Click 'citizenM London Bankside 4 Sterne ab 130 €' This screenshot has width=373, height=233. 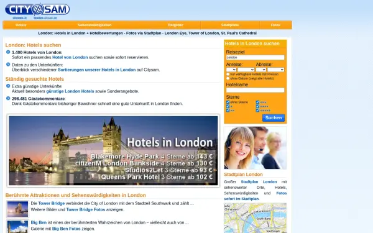[x=144, y=163]
